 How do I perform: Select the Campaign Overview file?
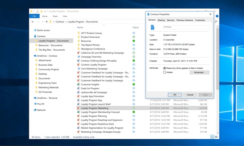pos(91,57)
